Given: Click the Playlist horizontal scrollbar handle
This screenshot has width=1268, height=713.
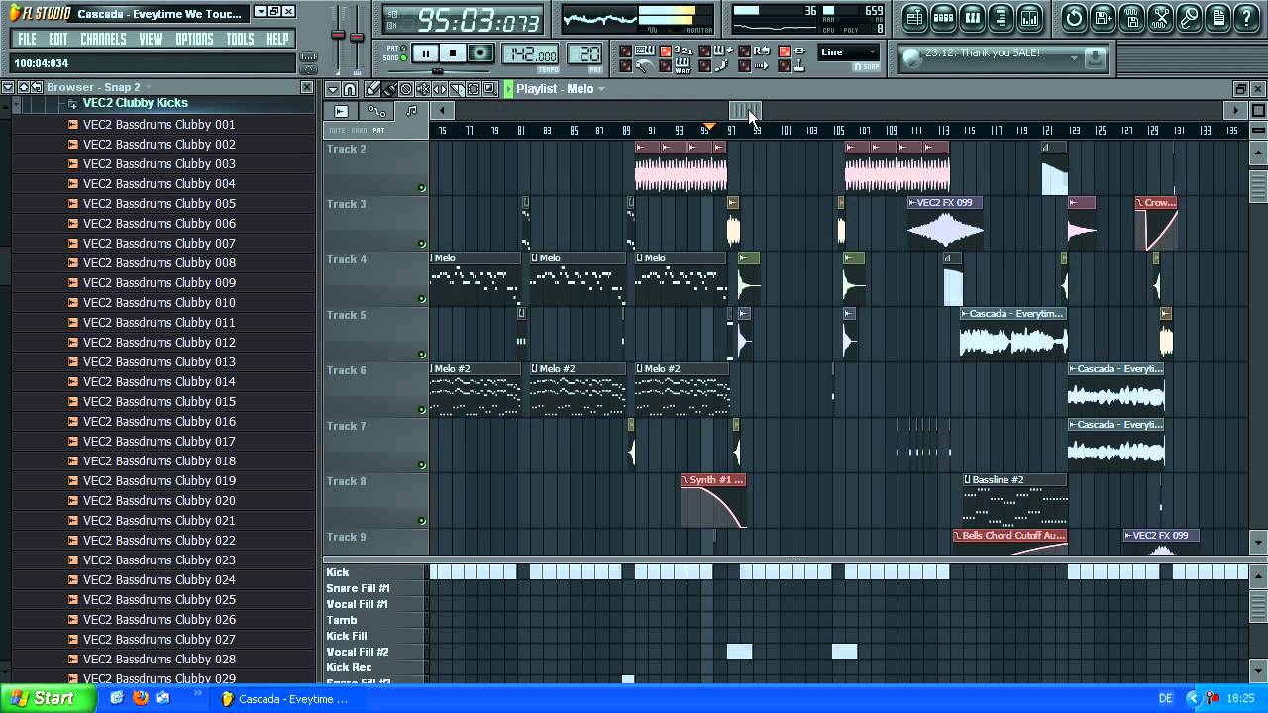Looking at the screenshot, I should 746,110.
